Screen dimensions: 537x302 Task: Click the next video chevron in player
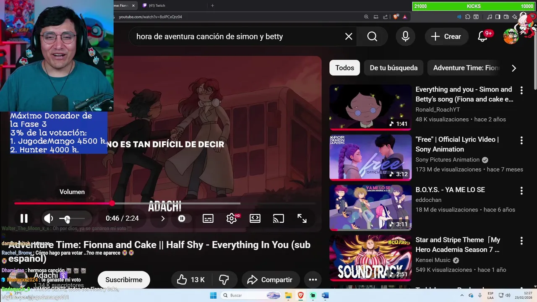[x=163, y=219]
